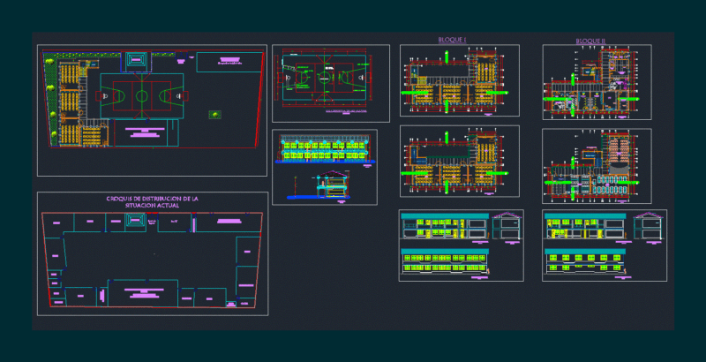Click the isolated green tree symbol in site plan
Viewport: 706px width, 362px height.
tap(215, 115)
